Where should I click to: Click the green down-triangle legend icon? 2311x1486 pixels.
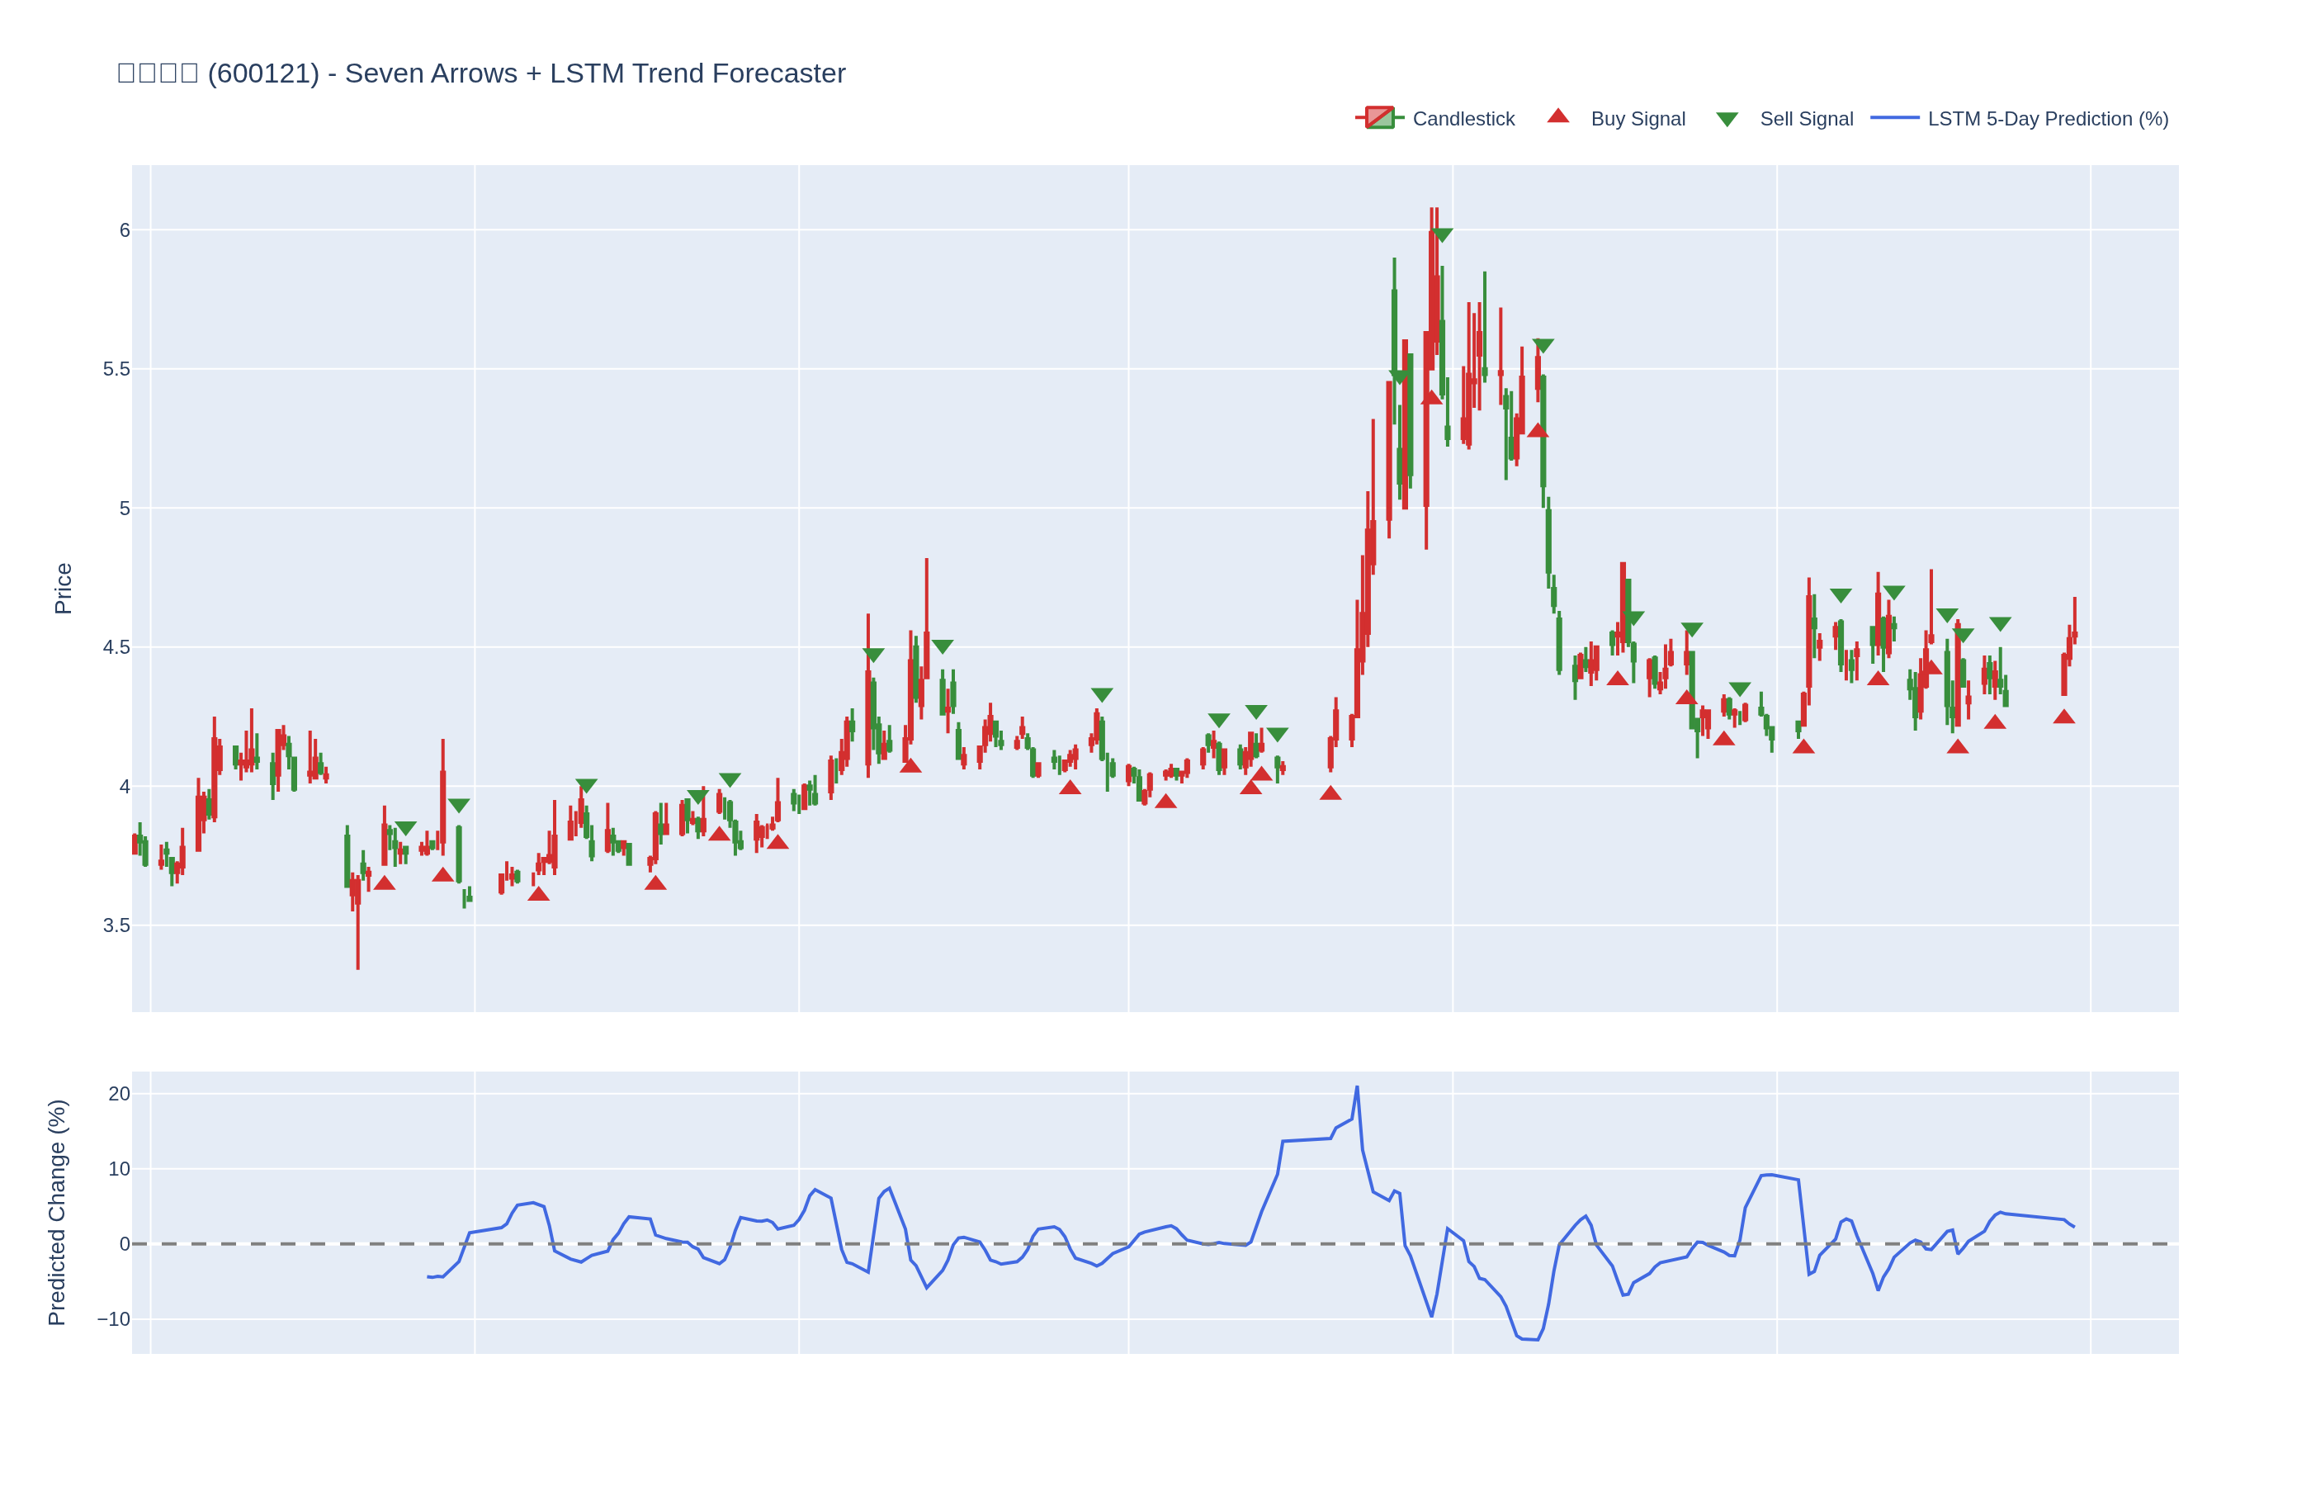(x=1727, y=120)
